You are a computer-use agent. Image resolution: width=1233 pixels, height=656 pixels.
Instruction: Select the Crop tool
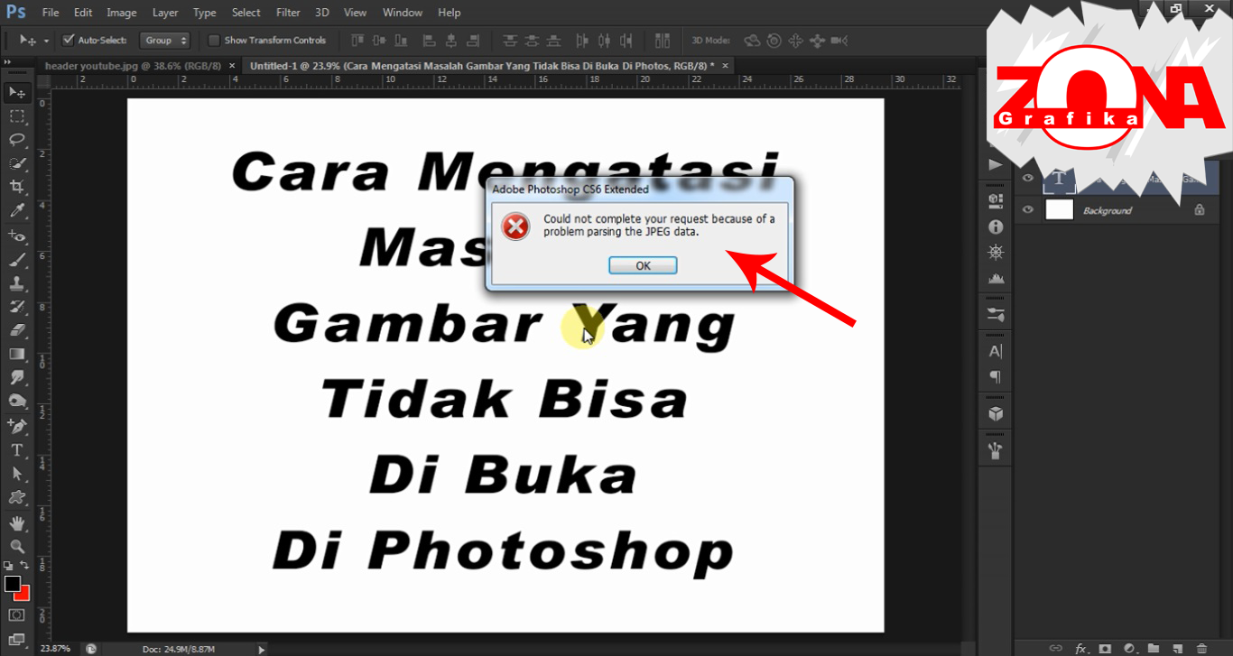click(x=17, y=187)
